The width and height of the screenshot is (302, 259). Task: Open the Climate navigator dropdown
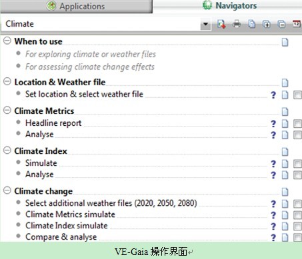205,24
